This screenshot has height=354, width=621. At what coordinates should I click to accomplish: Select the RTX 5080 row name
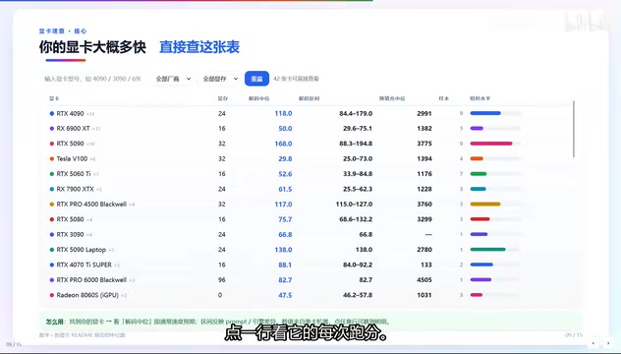click(x=70, y=219)
